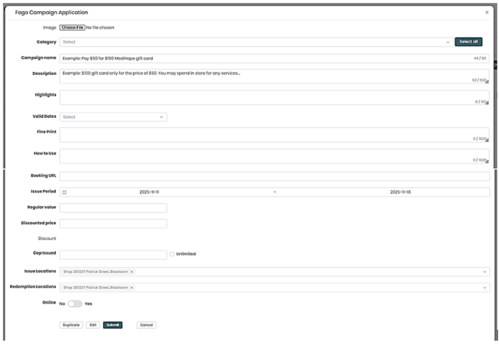Cancel the campaign form
The image size is (499, 345).
coord(146,325)
